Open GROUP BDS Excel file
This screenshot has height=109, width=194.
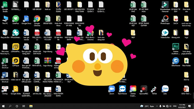(x=48, y=20)
